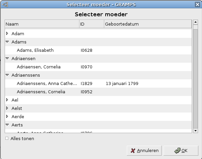Collapse the Aerts surname group

coord(7,125)
